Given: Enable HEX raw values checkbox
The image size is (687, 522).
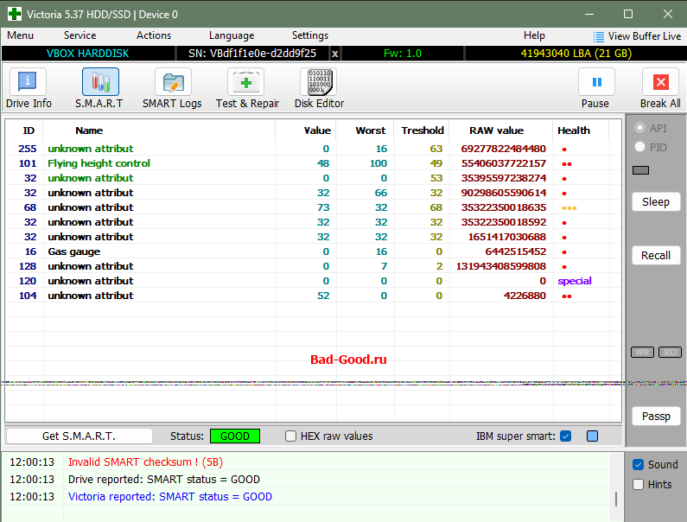Looking at the screenshot, I should (x=291, y=436).
